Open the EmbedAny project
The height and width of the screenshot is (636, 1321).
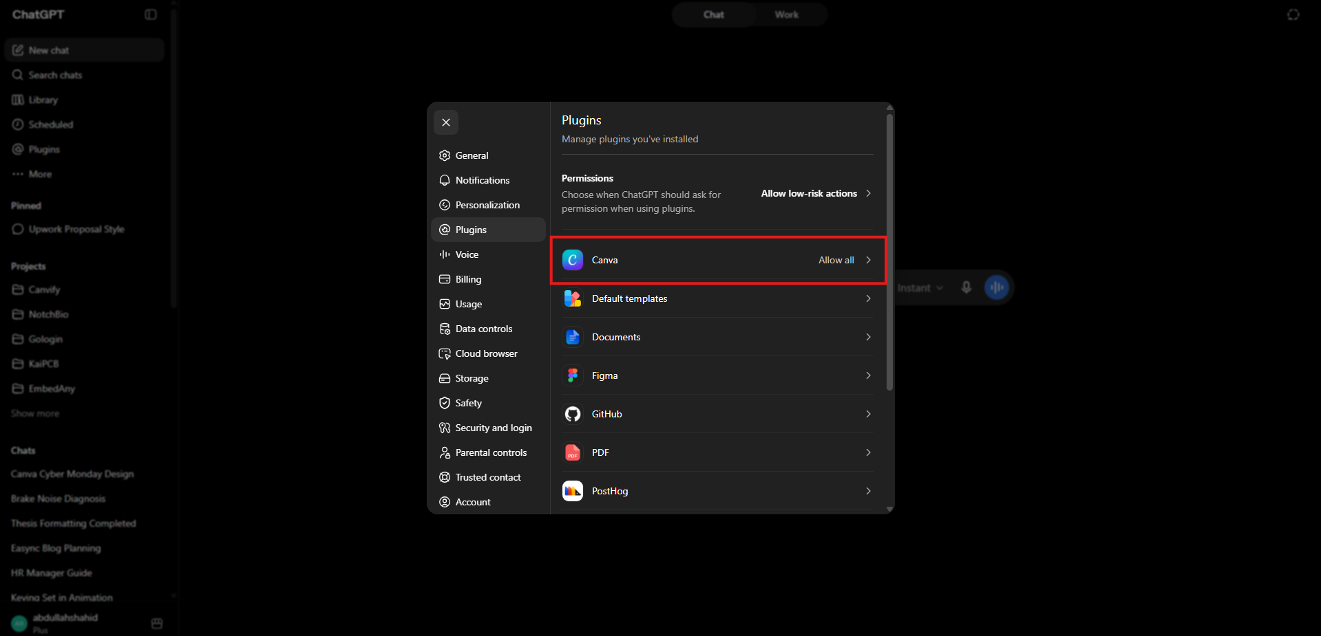click(84, 388)
